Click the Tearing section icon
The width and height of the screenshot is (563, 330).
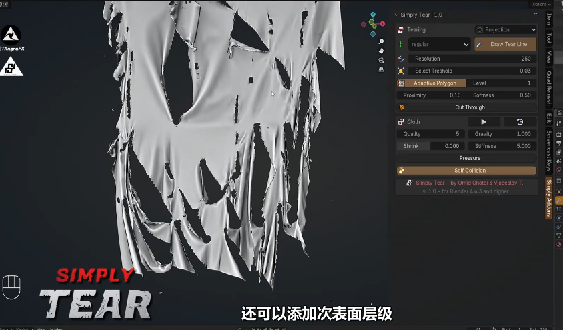(401, 30)
